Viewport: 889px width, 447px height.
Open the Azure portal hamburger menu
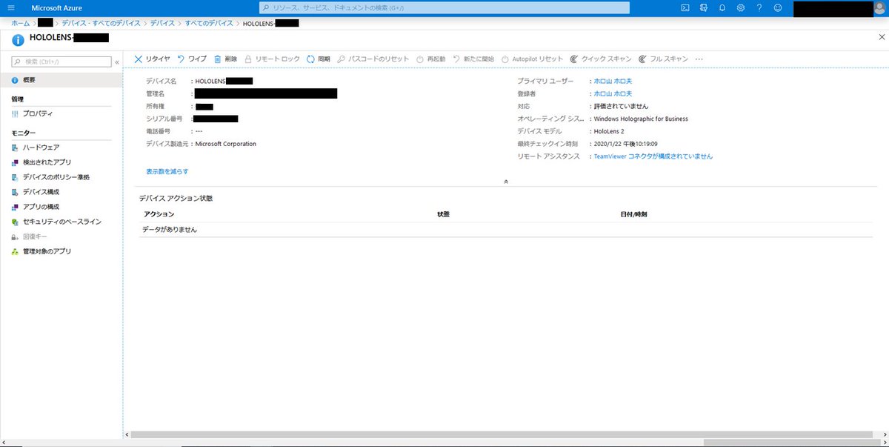point(10,7)
